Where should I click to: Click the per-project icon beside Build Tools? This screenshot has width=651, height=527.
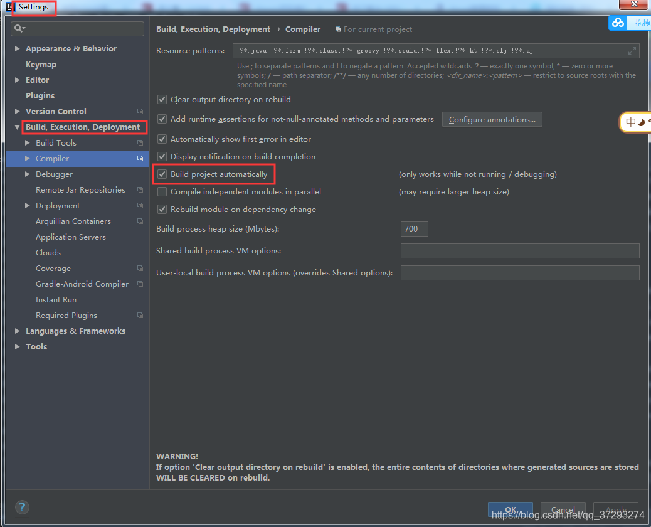click(140, 143)
